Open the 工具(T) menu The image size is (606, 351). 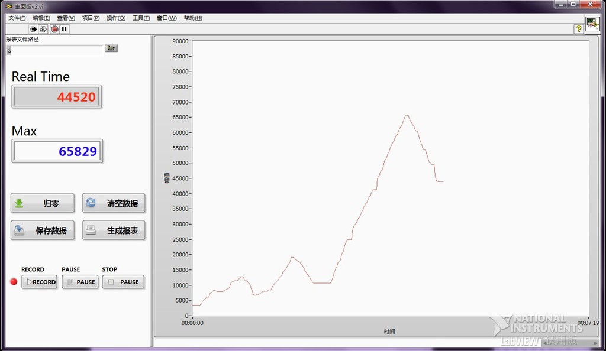(x=141, y=18)
